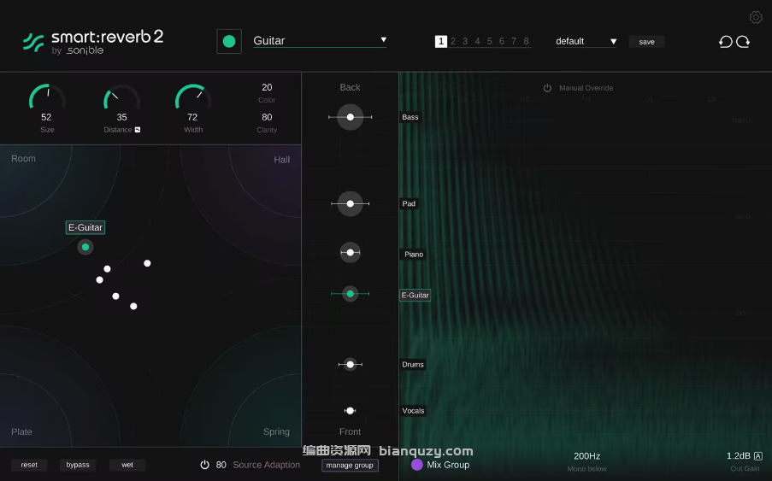Click the 200Hz Mono below value

click(x=586, y=456)
